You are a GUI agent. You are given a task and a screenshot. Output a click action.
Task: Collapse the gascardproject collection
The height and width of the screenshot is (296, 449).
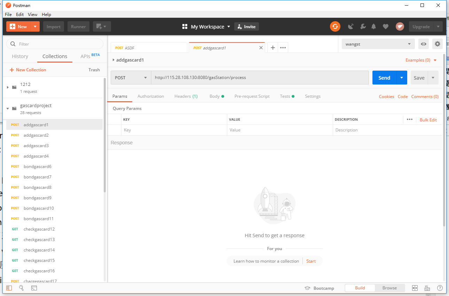coord(8,109)
